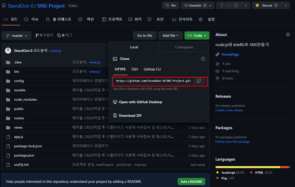The image size is (295, 187).
Task: Click the package.json file icon
Action: coord(8,155)
